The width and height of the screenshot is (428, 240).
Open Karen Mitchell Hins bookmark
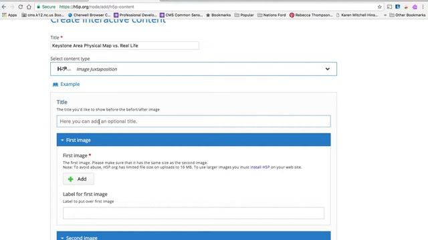tap(357, 15)
